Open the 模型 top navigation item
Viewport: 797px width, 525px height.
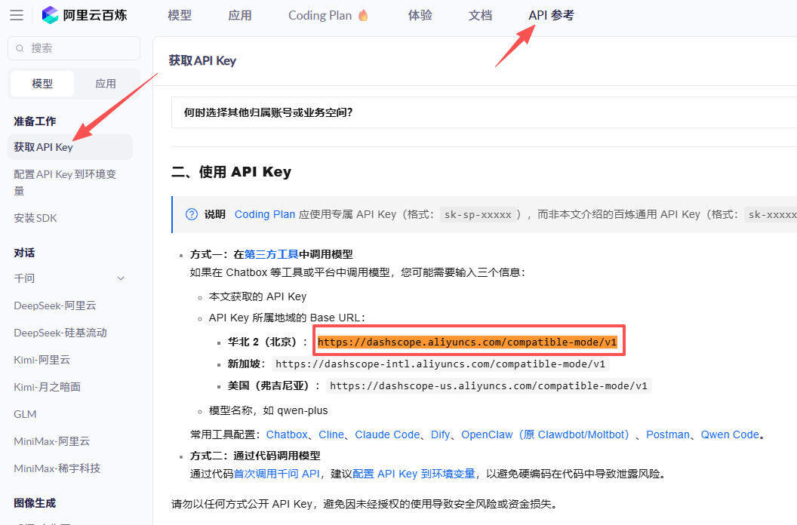[x=180, y=15]
